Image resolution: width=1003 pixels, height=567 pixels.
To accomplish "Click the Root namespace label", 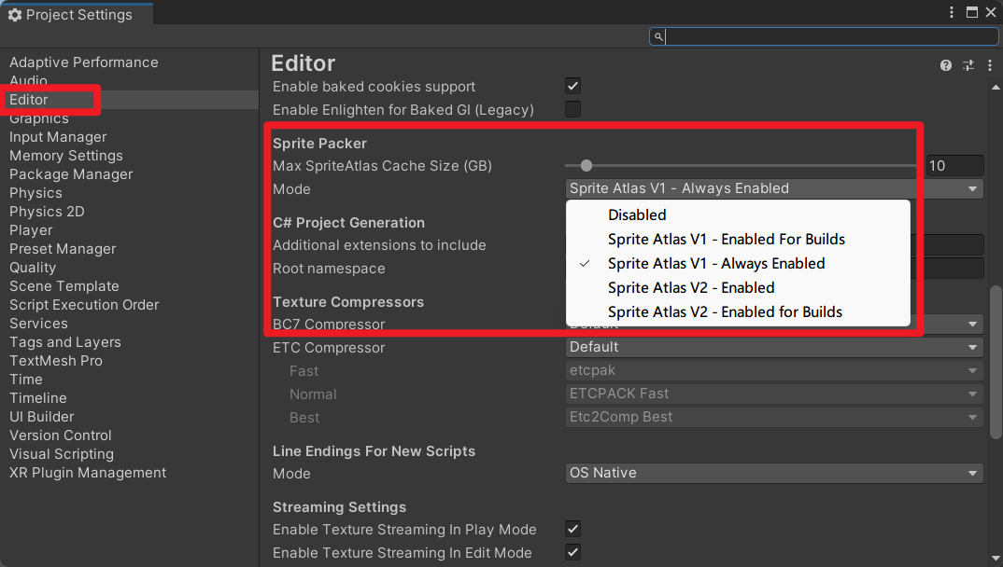I will coord(329,269).
